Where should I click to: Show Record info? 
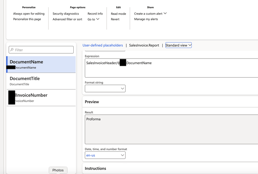95,14
